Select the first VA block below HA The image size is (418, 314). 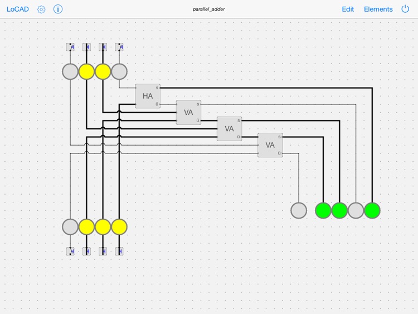188,112
